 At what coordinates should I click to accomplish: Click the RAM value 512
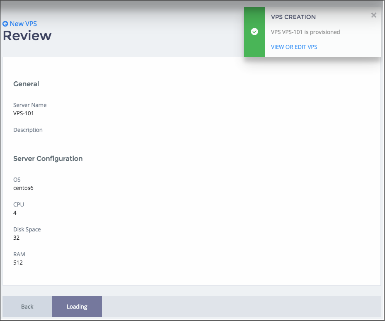click(x=18, y=263)
